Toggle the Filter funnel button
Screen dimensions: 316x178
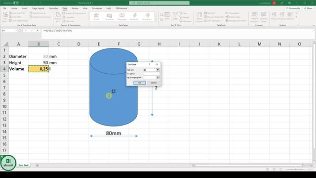coord(175,16)
